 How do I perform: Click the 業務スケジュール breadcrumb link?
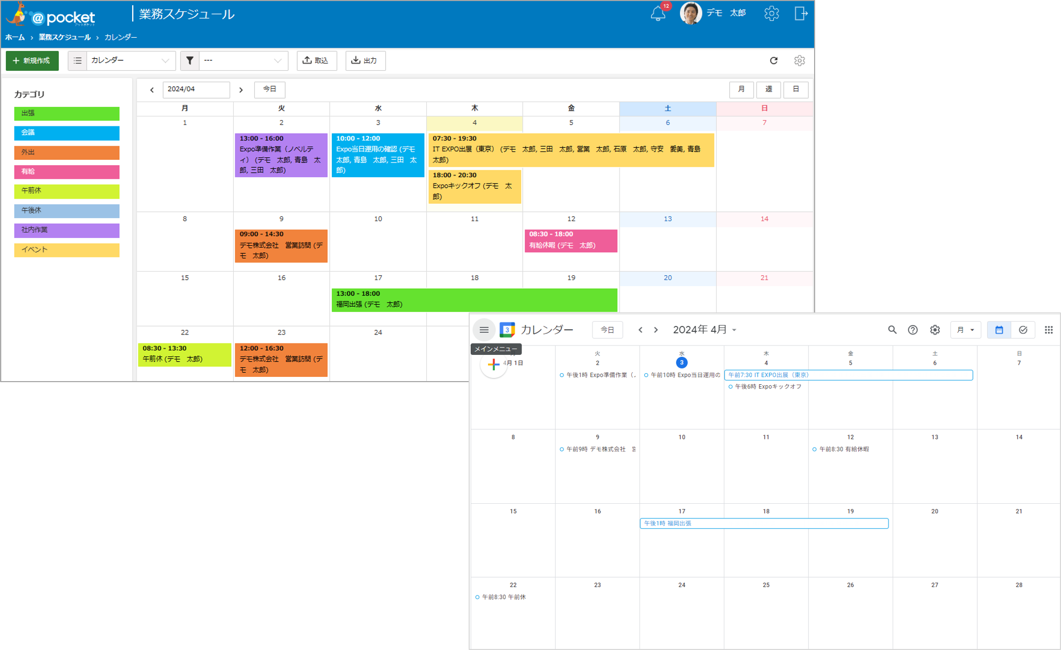pyautogui.click(x=64, y=38)
